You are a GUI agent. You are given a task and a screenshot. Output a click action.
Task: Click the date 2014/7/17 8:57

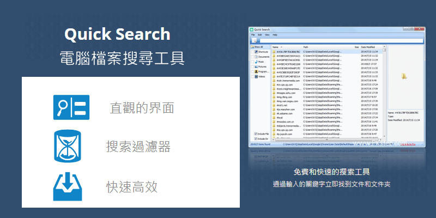(x=369, y=97)
